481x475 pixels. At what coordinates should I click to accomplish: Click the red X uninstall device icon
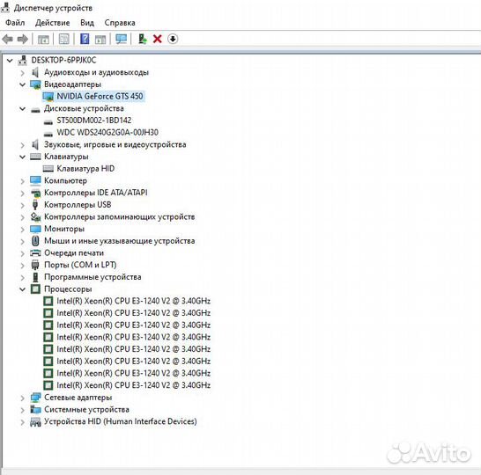158,39
